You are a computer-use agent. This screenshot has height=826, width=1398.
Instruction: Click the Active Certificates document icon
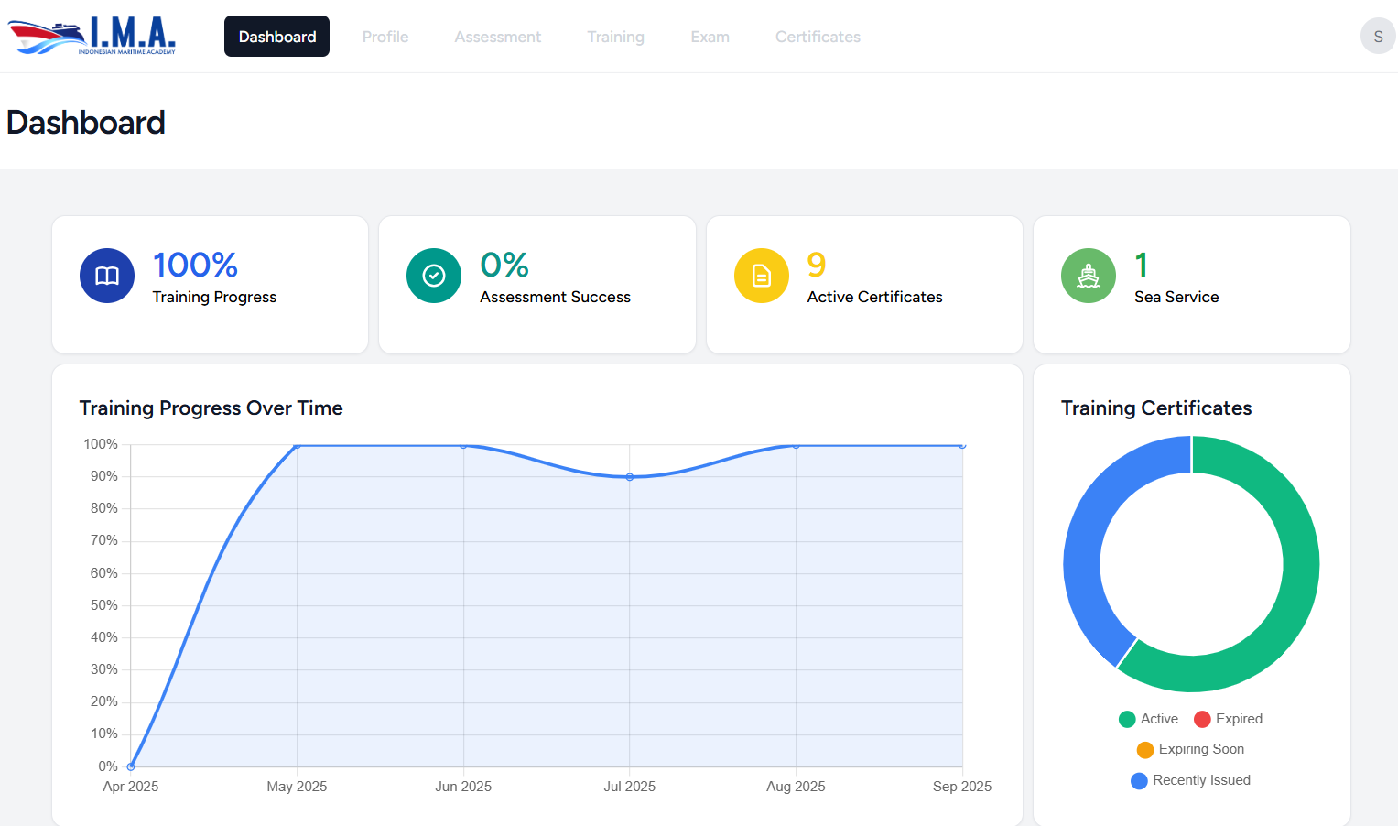coord(762,276)
